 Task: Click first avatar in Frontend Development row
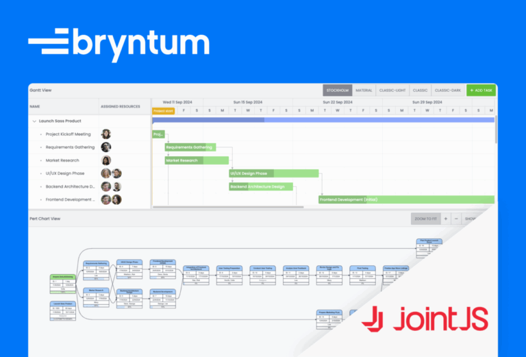106,199
